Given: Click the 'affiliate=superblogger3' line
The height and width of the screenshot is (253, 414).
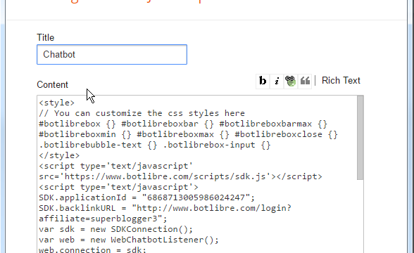Looking at the screenshot, I should pos(103,219).
